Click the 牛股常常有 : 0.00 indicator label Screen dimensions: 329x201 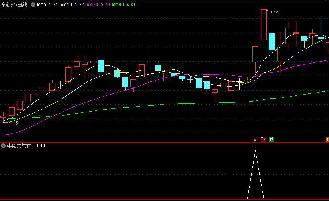tap(26, 146)
